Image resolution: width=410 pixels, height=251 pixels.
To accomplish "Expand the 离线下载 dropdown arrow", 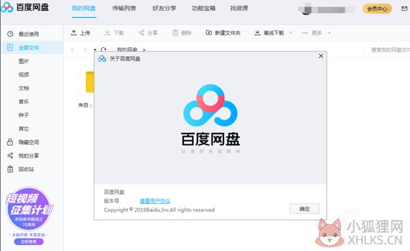I will (290, 33).
